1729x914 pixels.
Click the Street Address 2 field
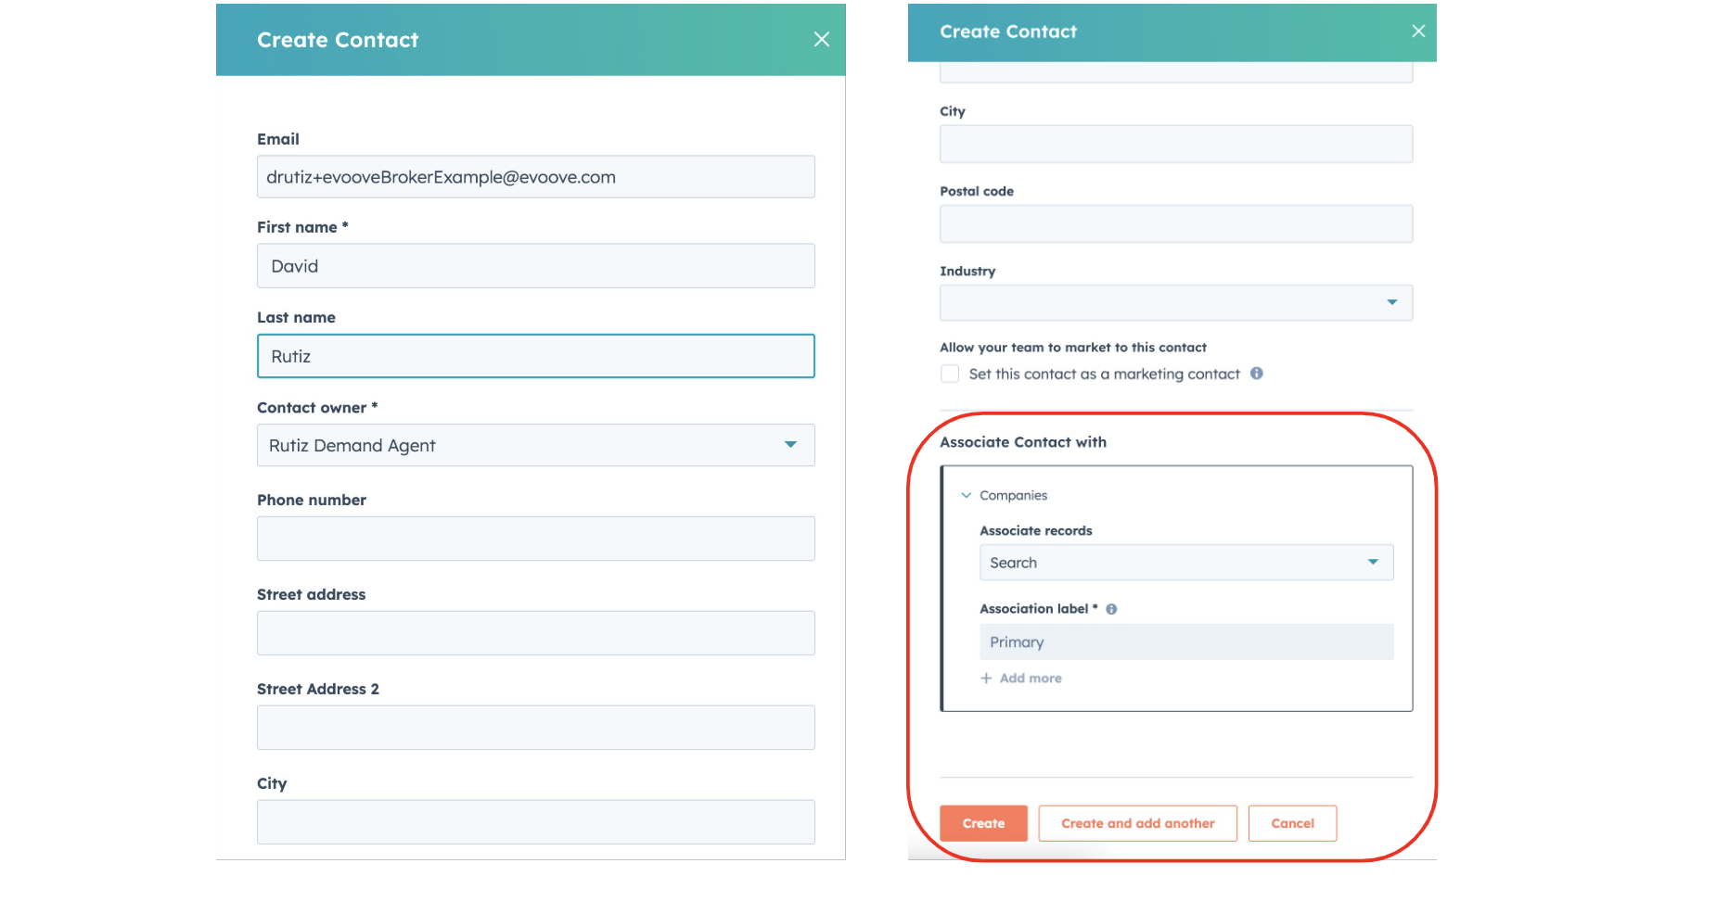tap(536, 728)
